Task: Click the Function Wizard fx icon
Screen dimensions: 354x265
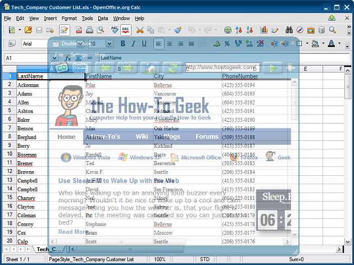Action: [x=67, y=58]
